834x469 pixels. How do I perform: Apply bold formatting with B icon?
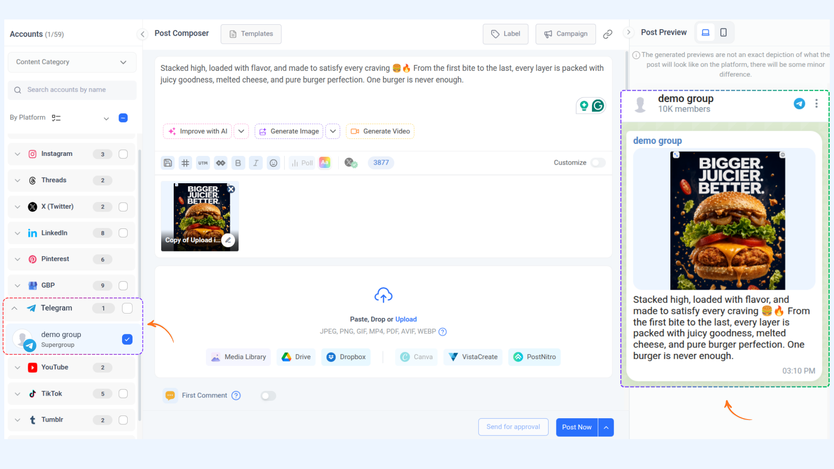238,163
